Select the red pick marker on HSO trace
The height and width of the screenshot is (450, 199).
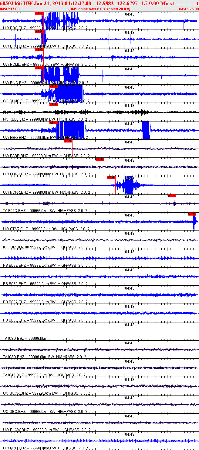[54, 123]
